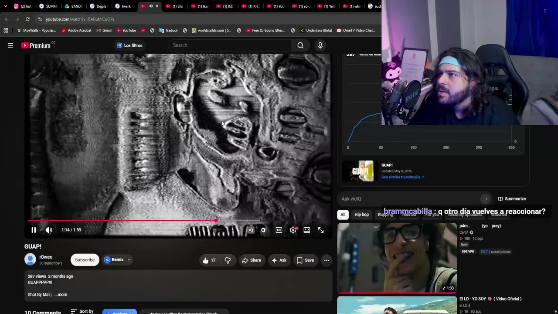Image resolution: width=558 pixels, height=314 pixels.
Task: Switch to the Instagram browser tab
Action: (23, 6)
